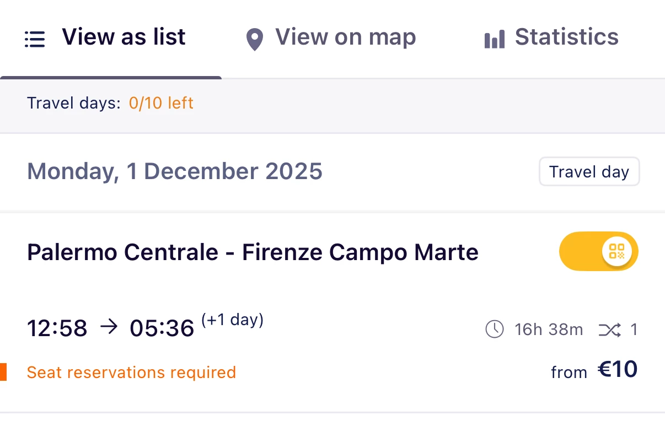
Task: Click the Statistics bar chart icon
Action: click(x=494, y=40)
